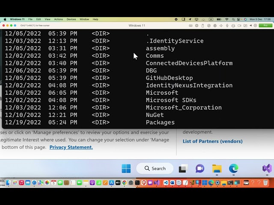The width and height of the screenshot is (274, 205).
Task: Open the Windows taskbar Search box
Action: (x=155, y=168)
